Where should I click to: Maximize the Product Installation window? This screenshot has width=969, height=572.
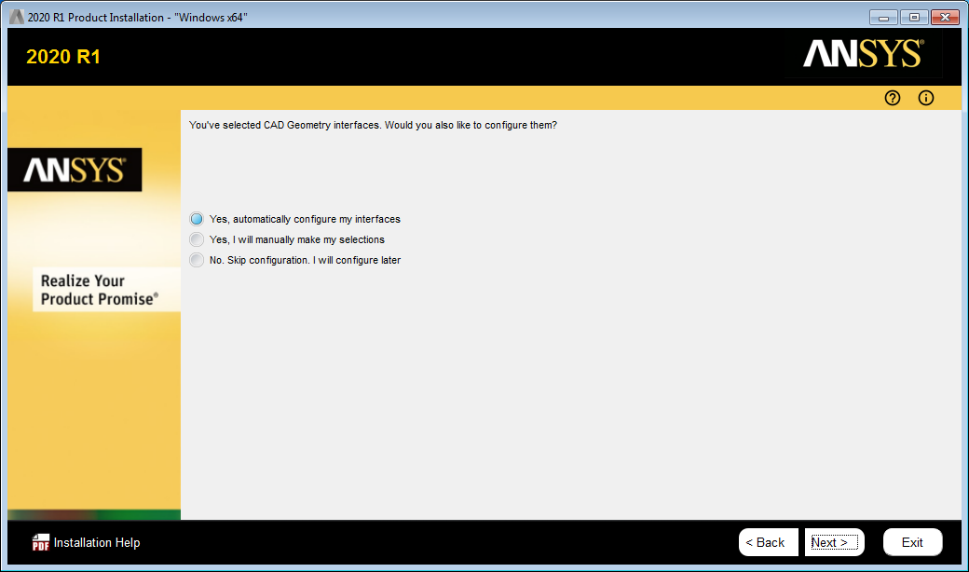pos(913,18)
